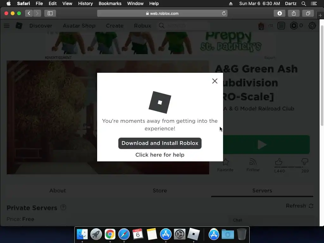
Task: Open Launchpad from the Dock
Action: pyautogui.click(x=96, y=234)
